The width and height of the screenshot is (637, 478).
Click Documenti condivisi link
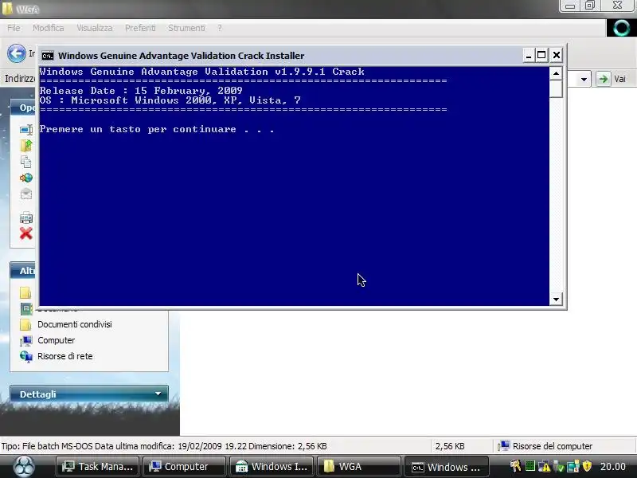click(x=75, y=324)
